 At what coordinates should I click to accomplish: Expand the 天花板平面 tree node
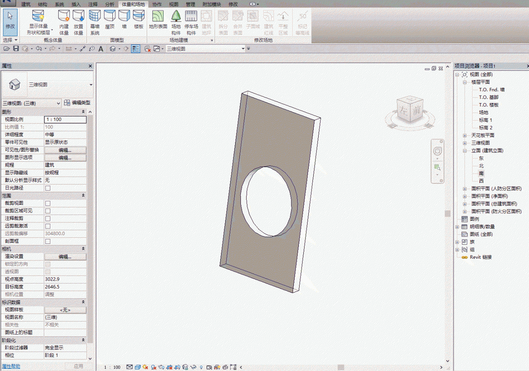pyautogui.click(x=465, y=135)
